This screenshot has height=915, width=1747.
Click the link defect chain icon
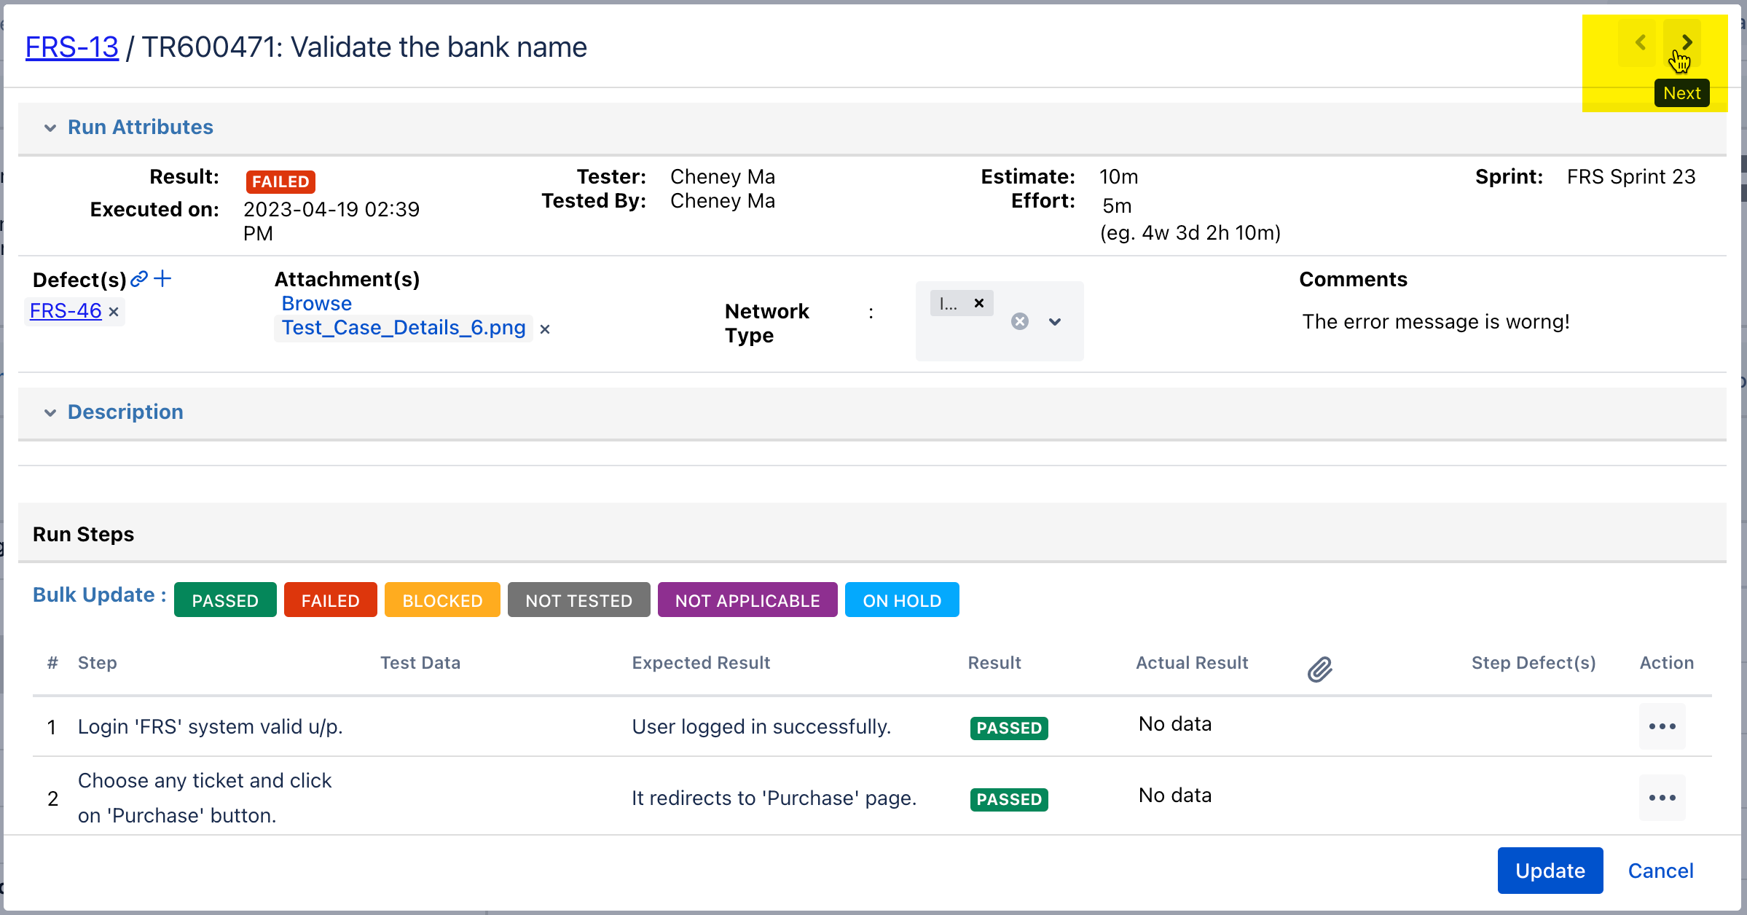point(138,278)
